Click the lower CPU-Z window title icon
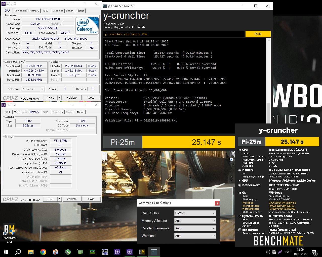This screenshot has height=257, width=322. [4, 105]
